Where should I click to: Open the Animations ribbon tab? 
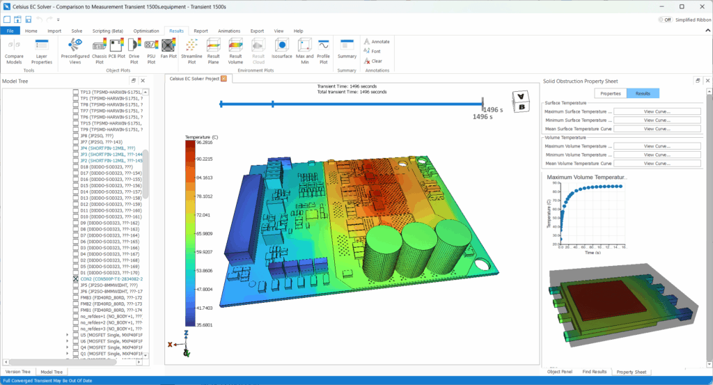click(x=228, y=31)
